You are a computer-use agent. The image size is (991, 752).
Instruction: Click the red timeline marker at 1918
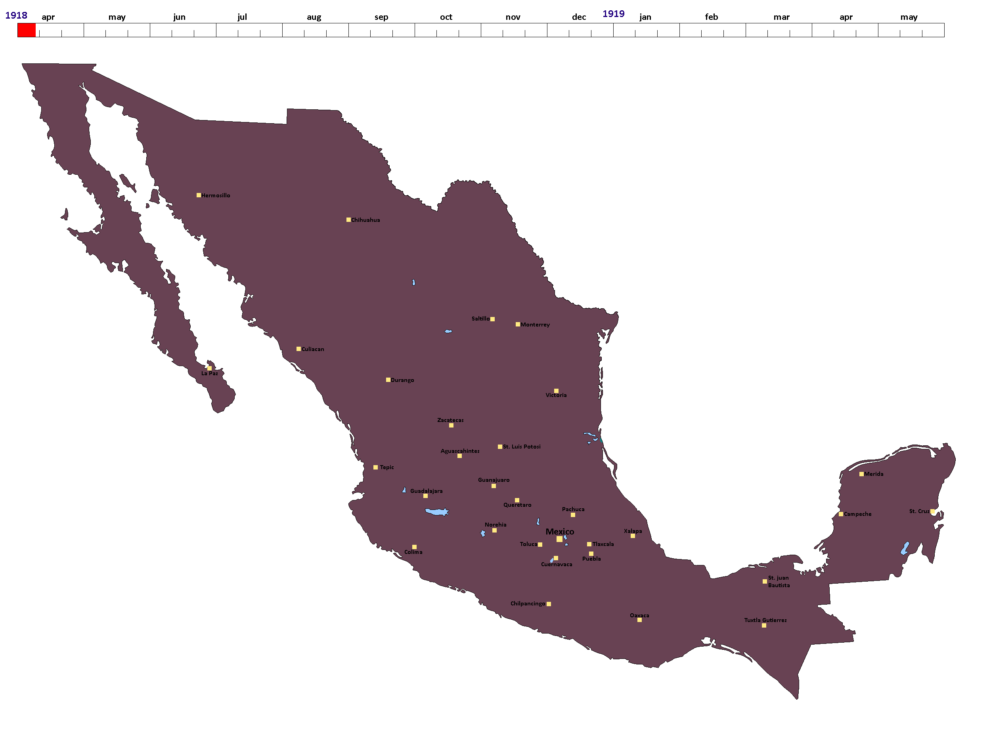click(x=27, y=30)
